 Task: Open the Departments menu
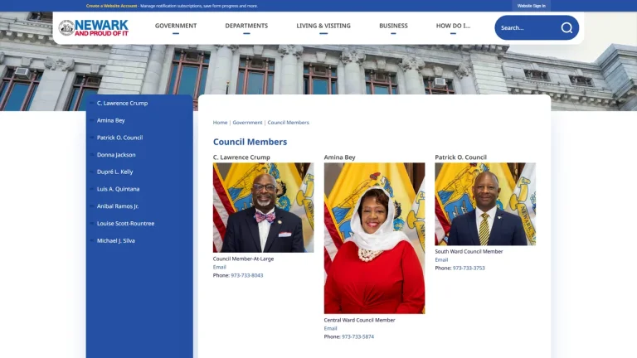(x=246, y=26)
